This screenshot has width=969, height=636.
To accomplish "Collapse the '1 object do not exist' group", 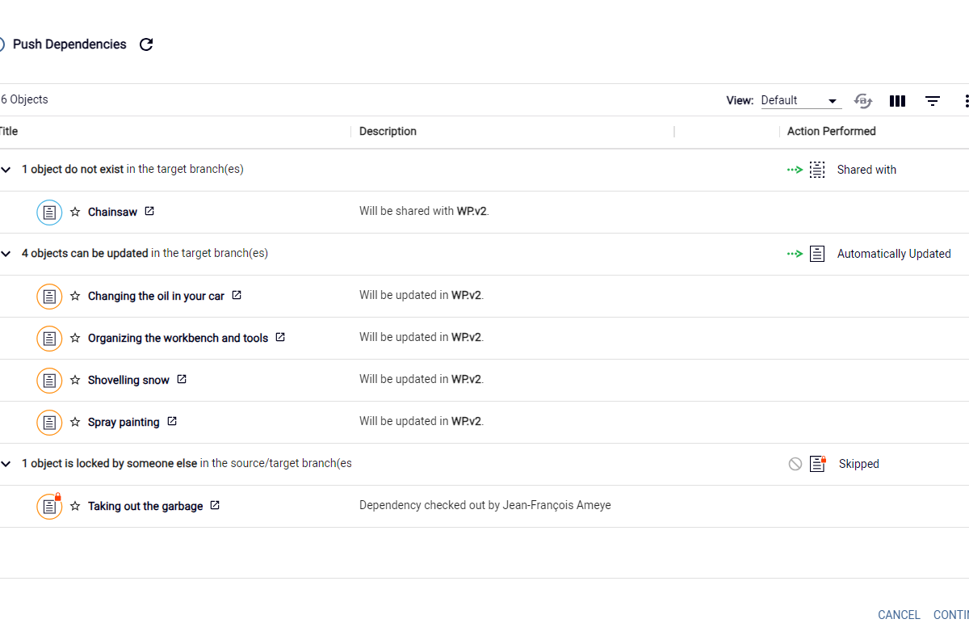I will click(6, 170).
